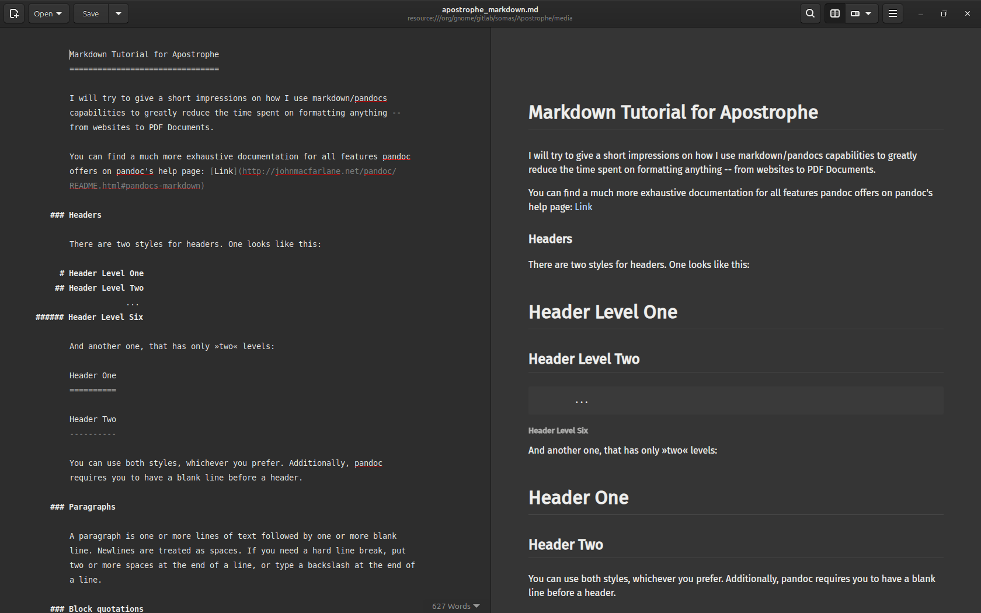Click the johnmacfarlane.net URL in editor
The image size is (981, 613).
point(308,171)
